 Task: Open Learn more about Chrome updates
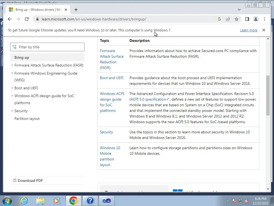tap(249, 30)
